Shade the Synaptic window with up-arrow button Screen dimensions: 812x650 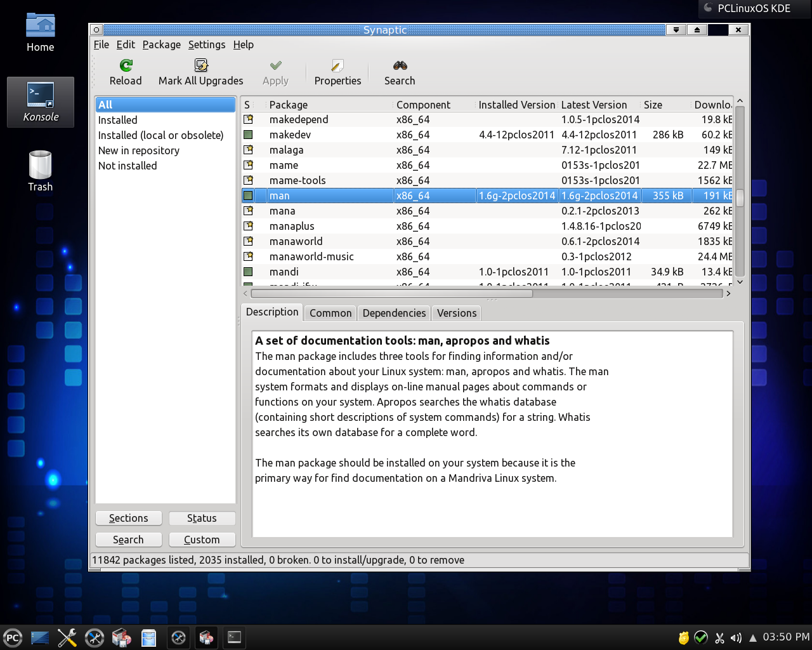coord(697,30)
